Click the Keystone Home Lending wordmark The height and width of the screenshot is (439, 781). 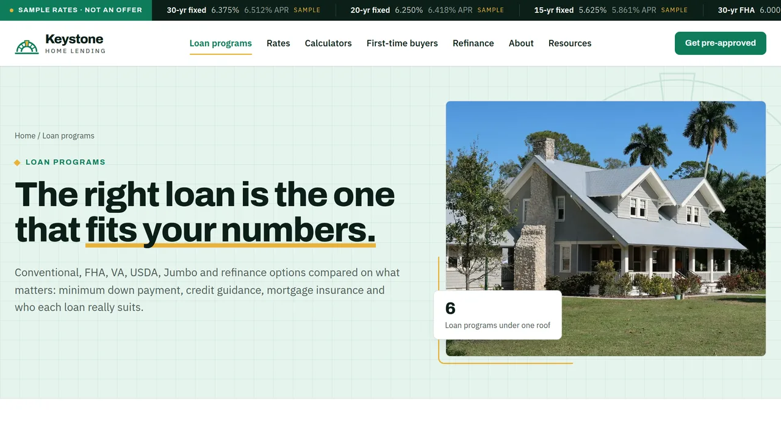pos(75,43)
